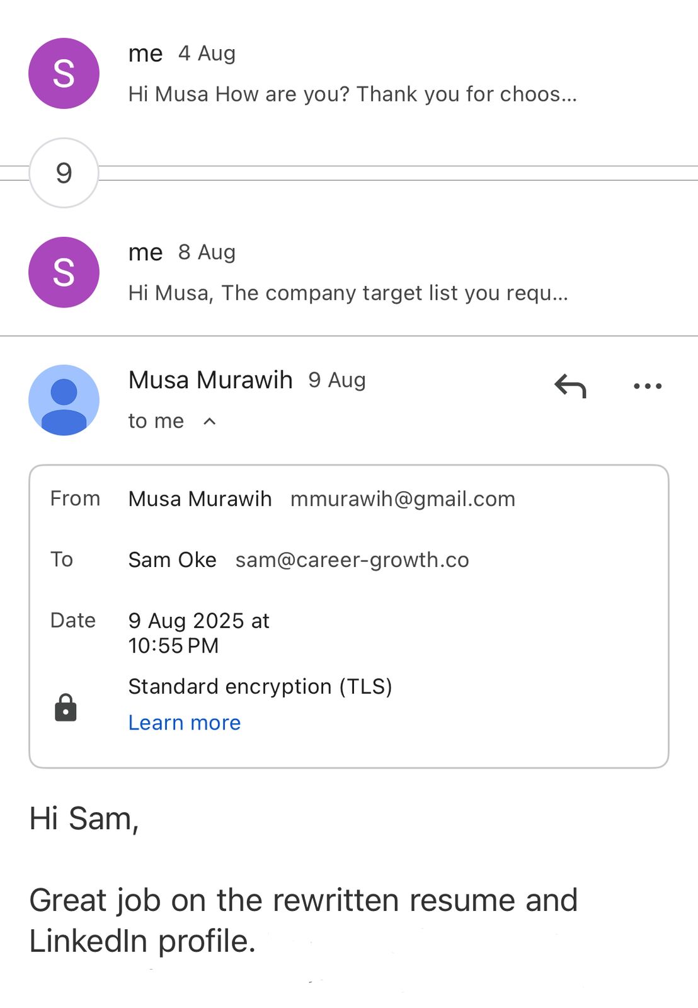Tap the reply arrow icon
This screenshot has height=1008, width=698.
click(x=570, y=386)
